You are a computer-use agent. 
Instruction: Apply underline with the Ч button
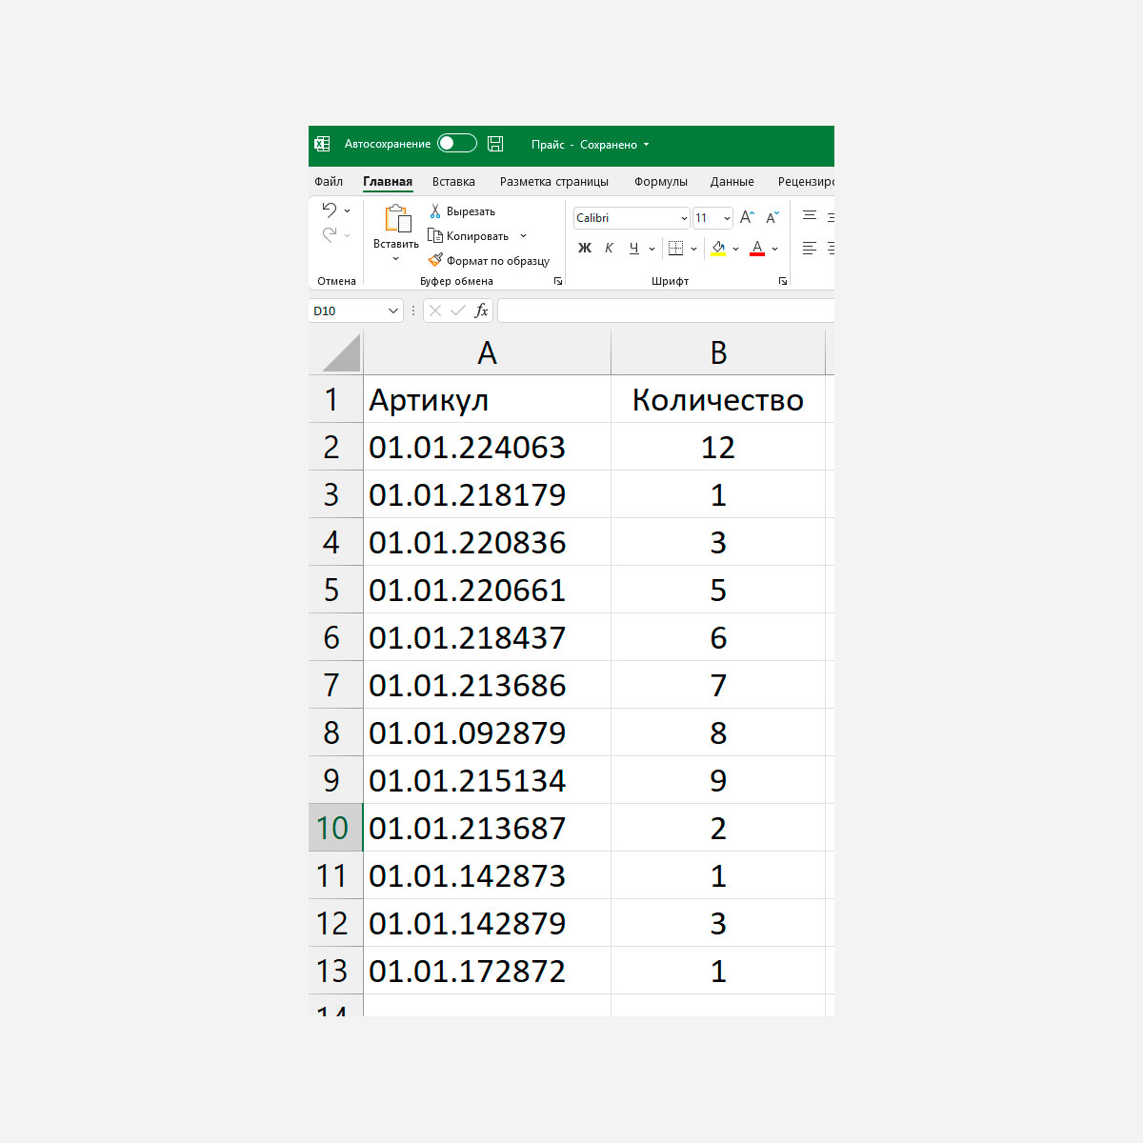633,248
